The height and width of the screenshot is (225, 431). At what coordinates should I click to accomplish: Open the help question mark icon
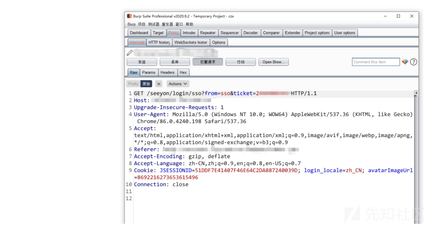[x=413, y=62]
